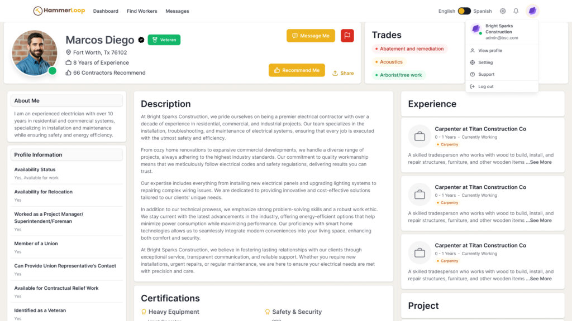Select View profile from account menu
Screen dimensions: 572x321
tap(490, 51)
